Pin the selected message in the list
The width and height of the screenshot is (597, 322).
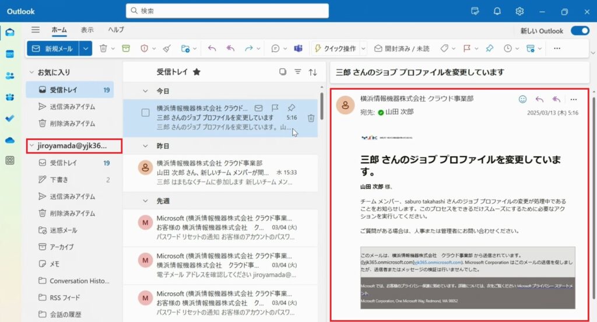(x=292, y=108)
